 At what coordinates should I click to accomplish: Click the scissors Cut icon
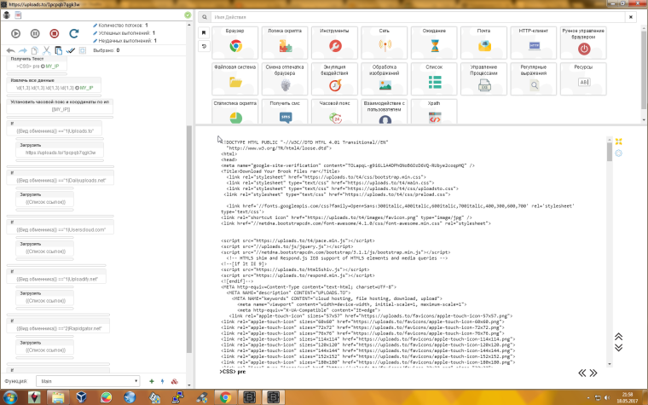(46, 50)
